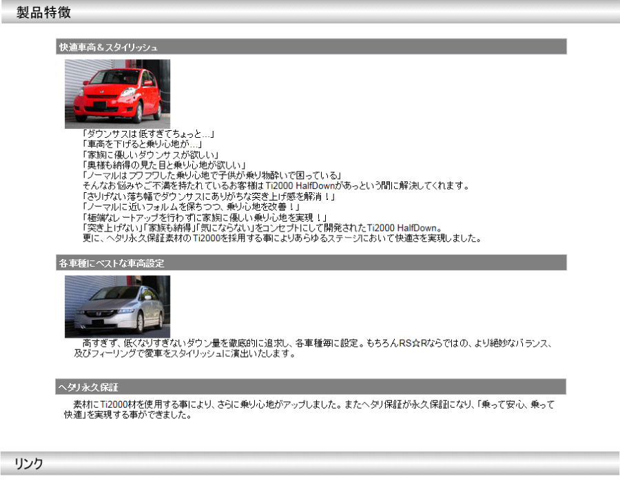
Task: Click the line 「車高を下げると乗り心地が…」
Action: tap(143, 144)
